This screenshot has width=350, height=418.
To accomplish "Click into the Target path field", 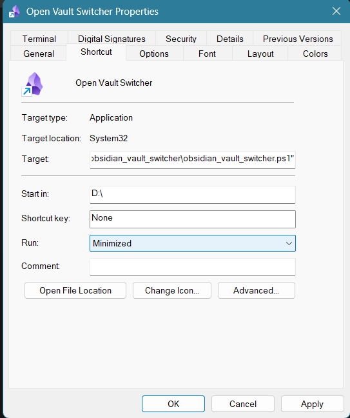I will (193, 160).
